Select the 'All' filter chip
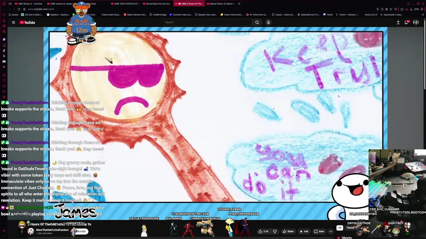The width and height of the screenshot is (426, 239). (x=339, y=228)
